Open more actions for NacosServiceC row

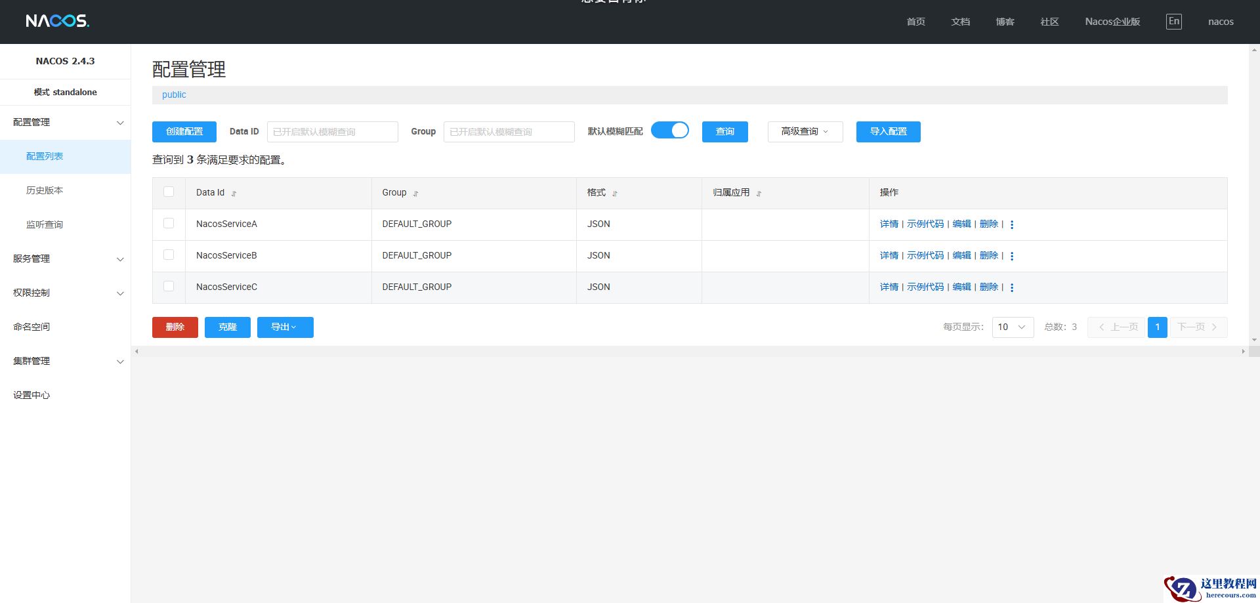click(1012, 287)
